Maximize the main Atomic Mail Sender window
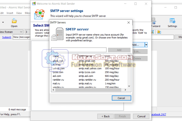The width and height of the screenshot is (182, 121). (x=176, y=7)
